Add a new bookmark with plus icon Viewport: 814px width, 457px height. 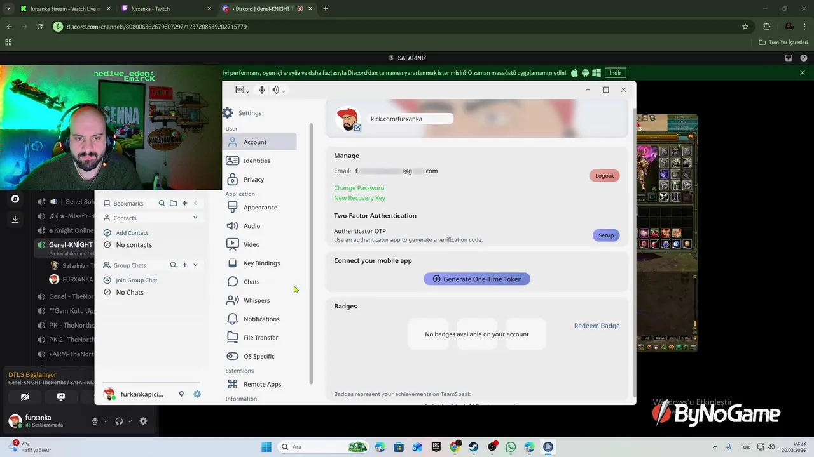pos(184,203)
